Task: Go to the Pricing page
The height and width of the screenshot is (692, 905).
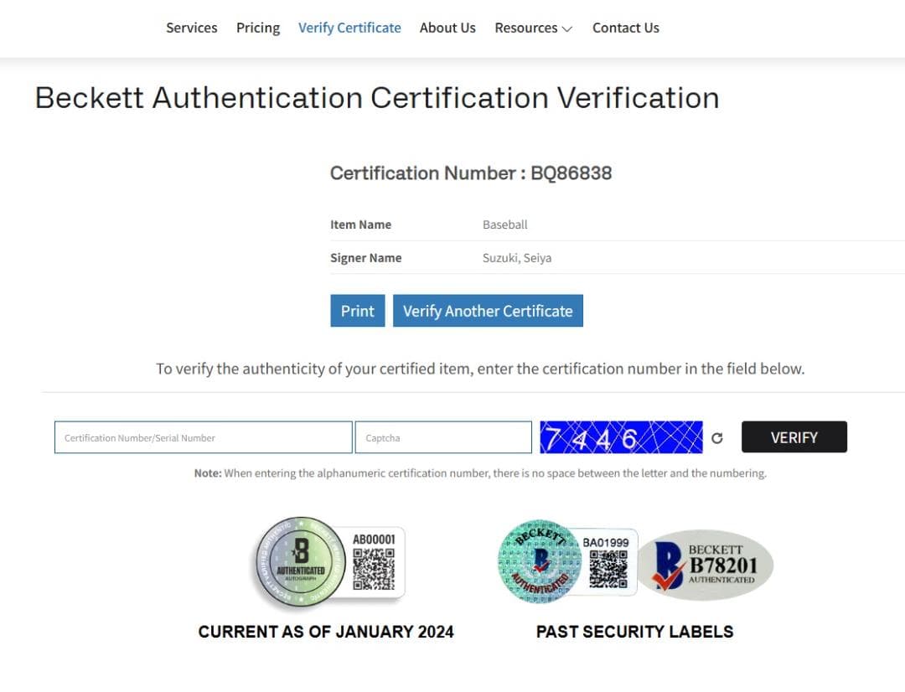Action: [x=258, y=28]
